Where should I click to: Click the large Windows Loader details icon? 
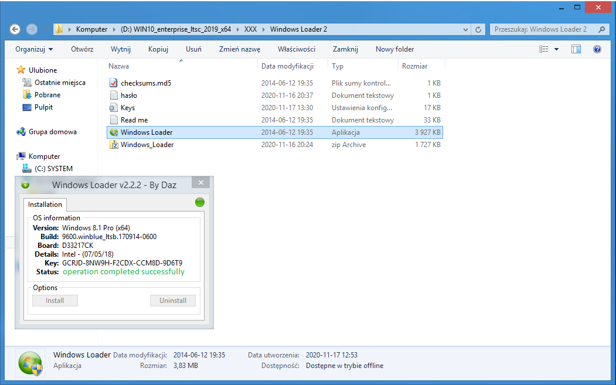[x=30, y=363]
